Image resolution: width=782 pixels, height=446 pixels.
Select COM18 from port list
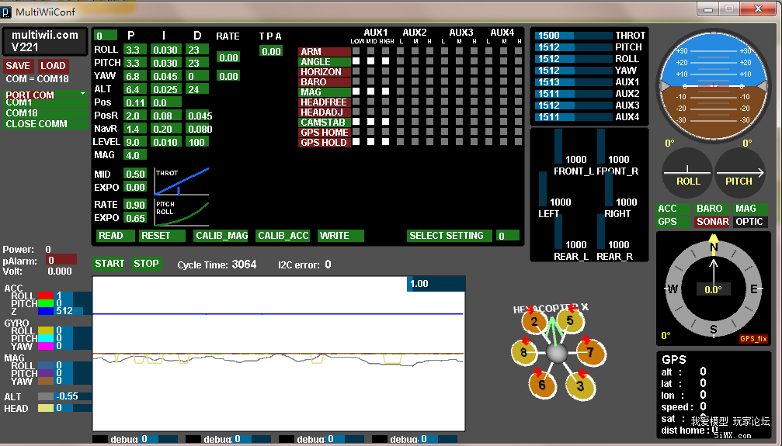point(45,113)
